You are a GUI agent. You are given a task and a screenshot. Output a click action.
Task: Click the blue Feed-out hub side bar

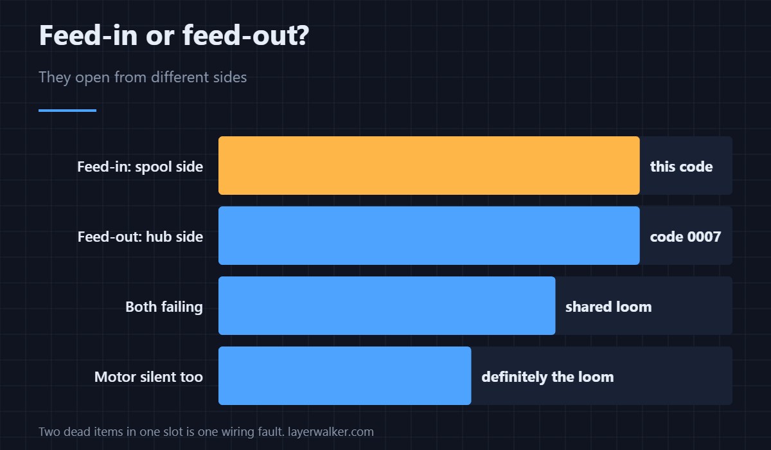coord(429,235)
